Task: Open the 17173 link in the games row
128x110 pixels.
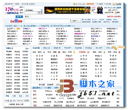Action: pyautogui.click(x=61, y=98)
